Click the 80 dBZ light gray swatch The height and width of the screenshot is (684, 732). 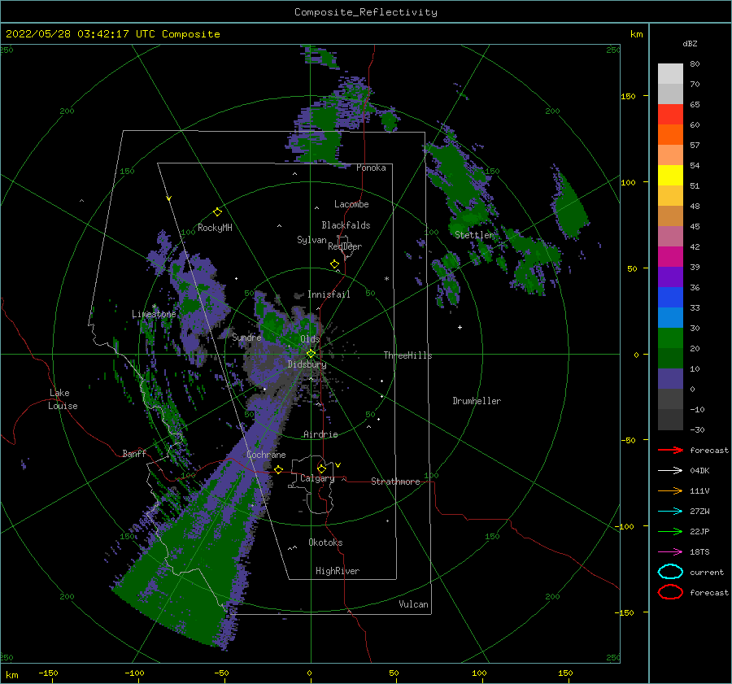670,74
